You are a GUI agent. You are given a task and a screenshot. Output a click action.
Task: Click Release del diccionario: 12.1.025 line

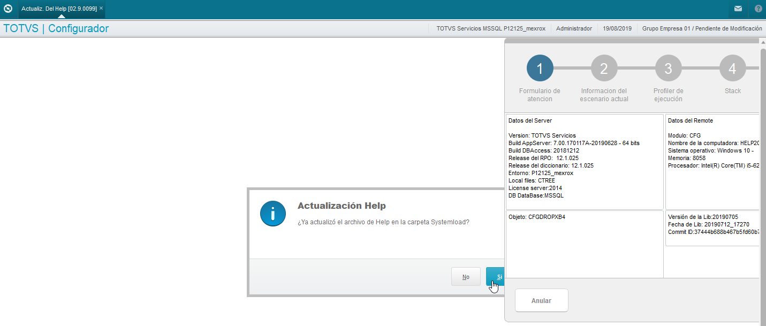551,165
